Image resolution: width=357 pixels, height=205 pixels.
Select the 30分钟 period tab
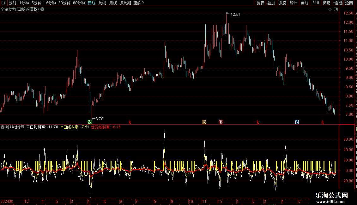pyautogui.click(x=64, y=3)
